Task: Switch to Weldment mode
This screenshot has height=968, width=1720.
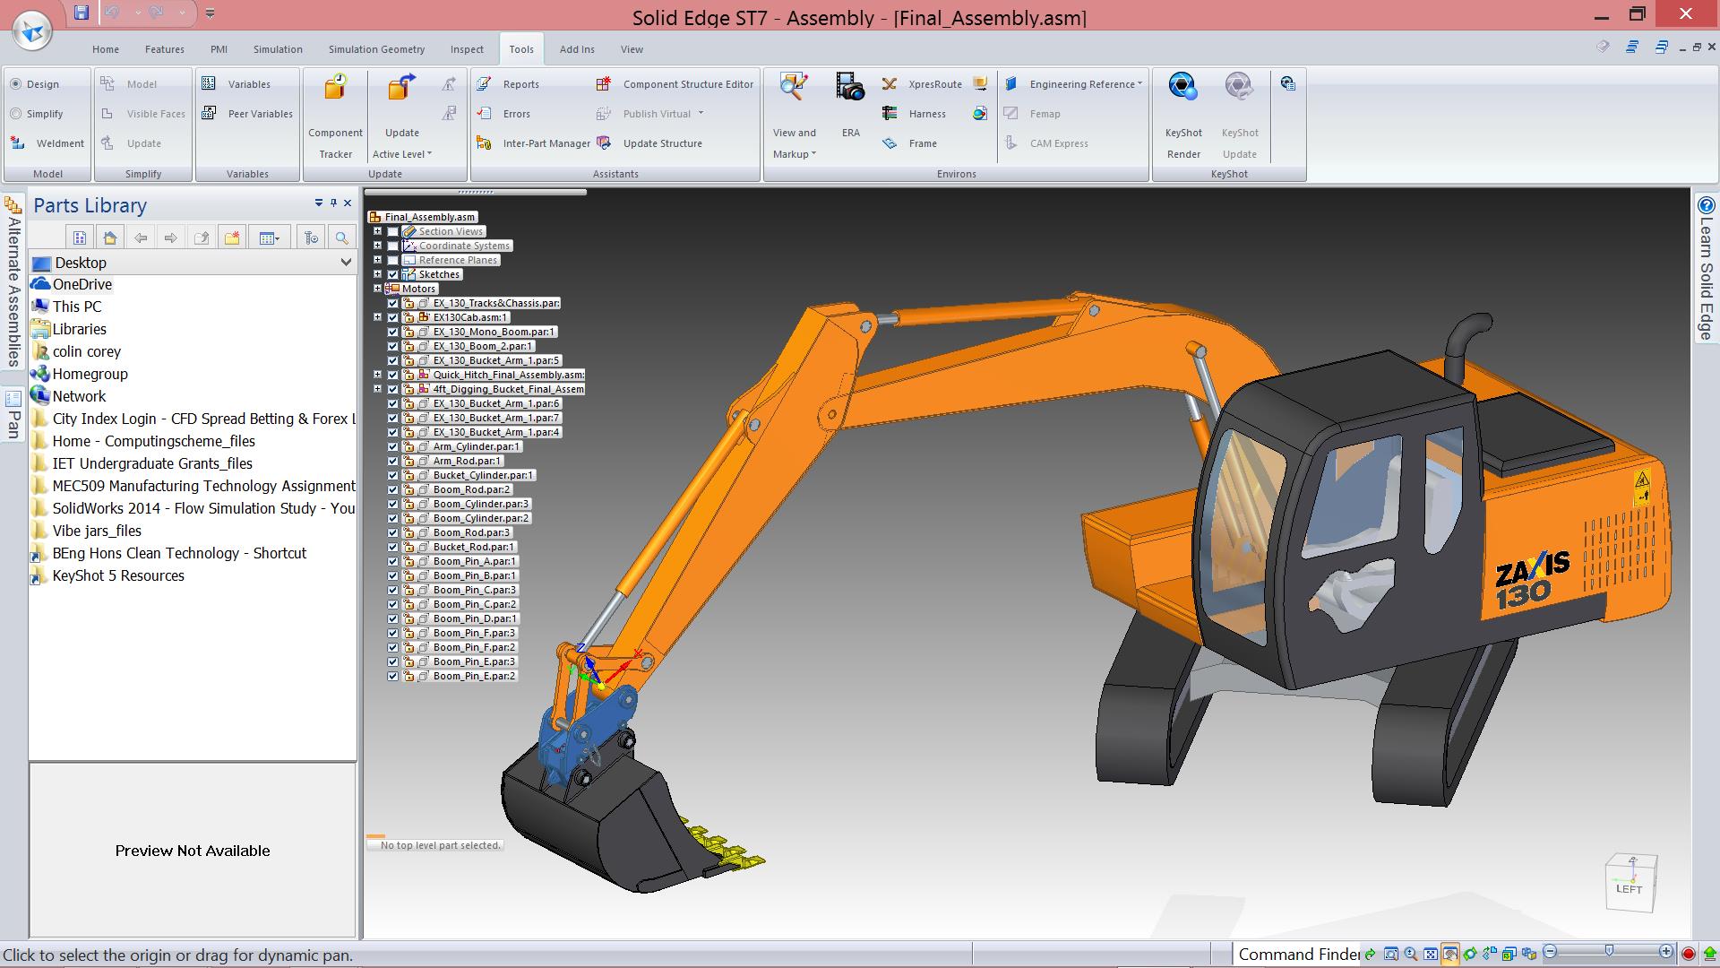Action: click(47, 143)
